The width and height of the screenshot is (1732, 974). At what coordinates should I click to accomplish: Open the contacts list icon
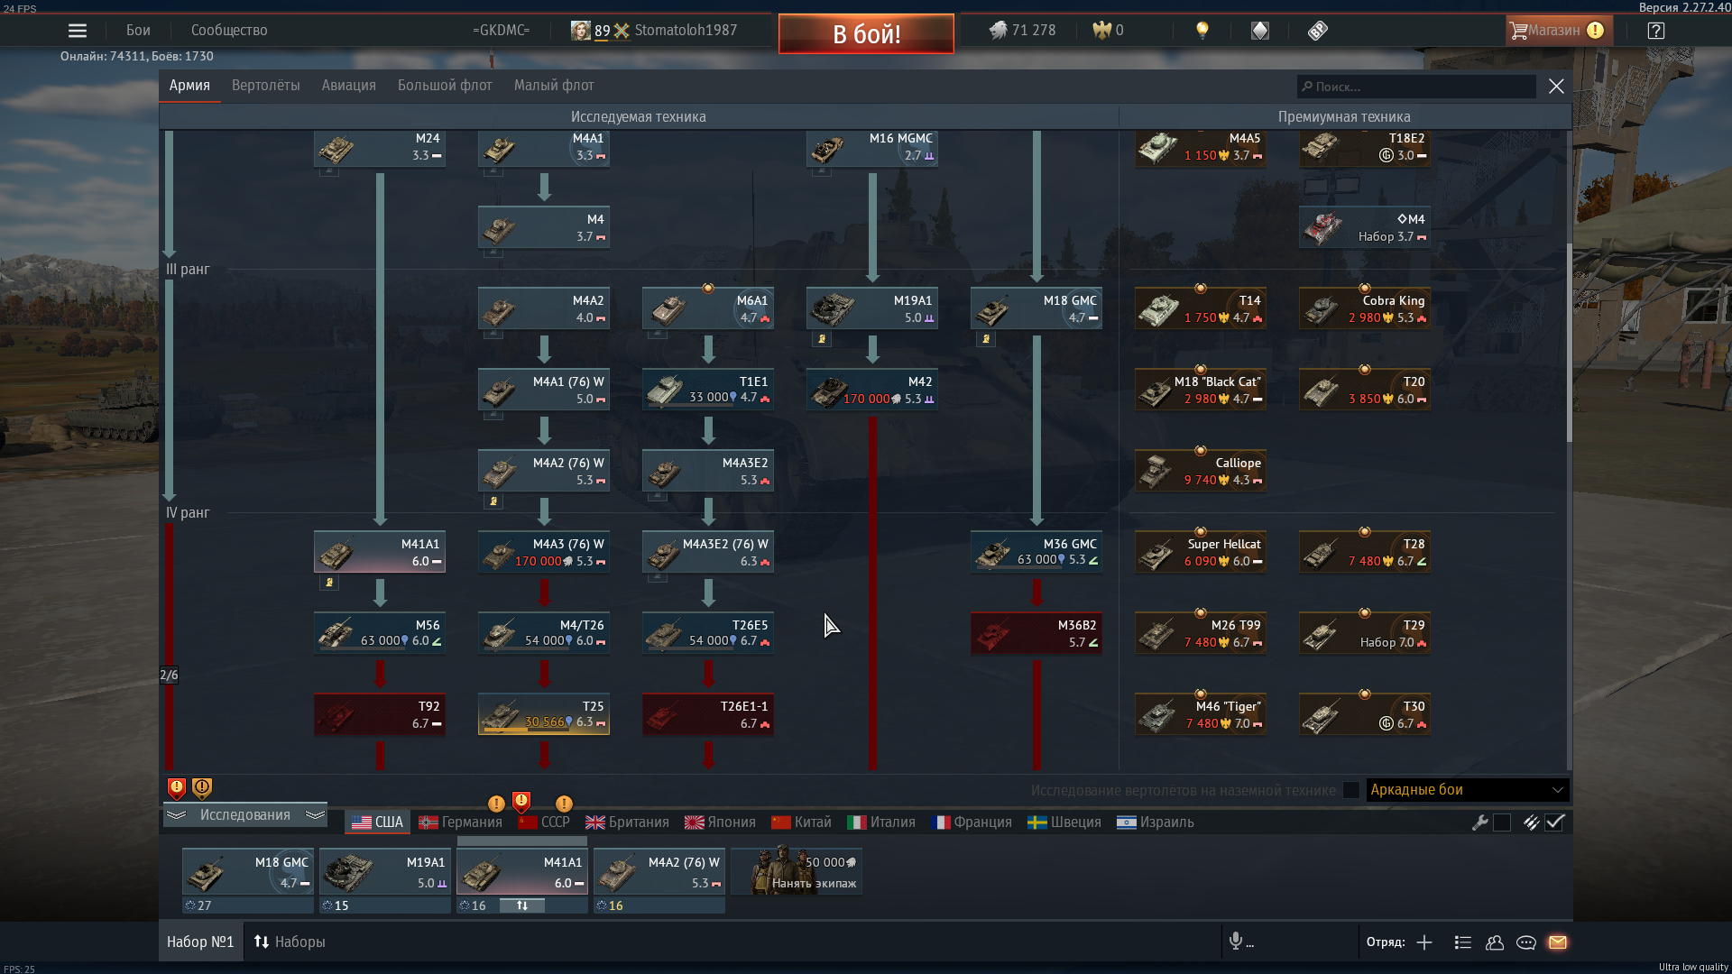(1463, 942)
